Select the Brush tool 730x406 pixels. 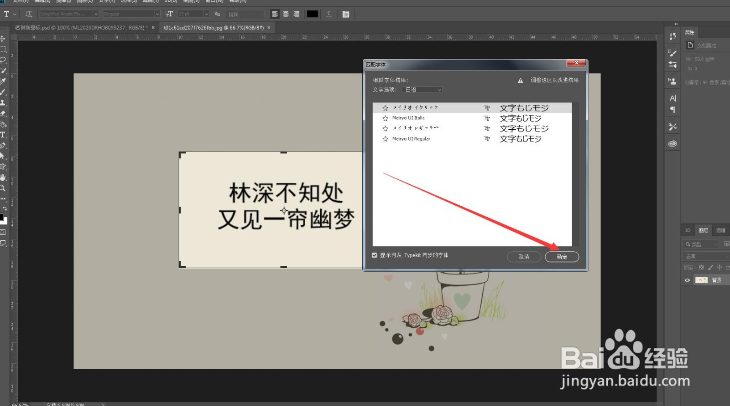3,92
